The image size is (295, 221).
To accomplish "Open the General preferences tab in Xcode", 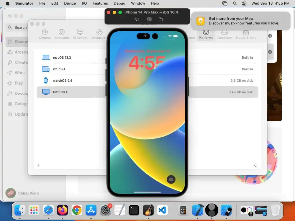I will pyautogui.click(x=45, y=34).
